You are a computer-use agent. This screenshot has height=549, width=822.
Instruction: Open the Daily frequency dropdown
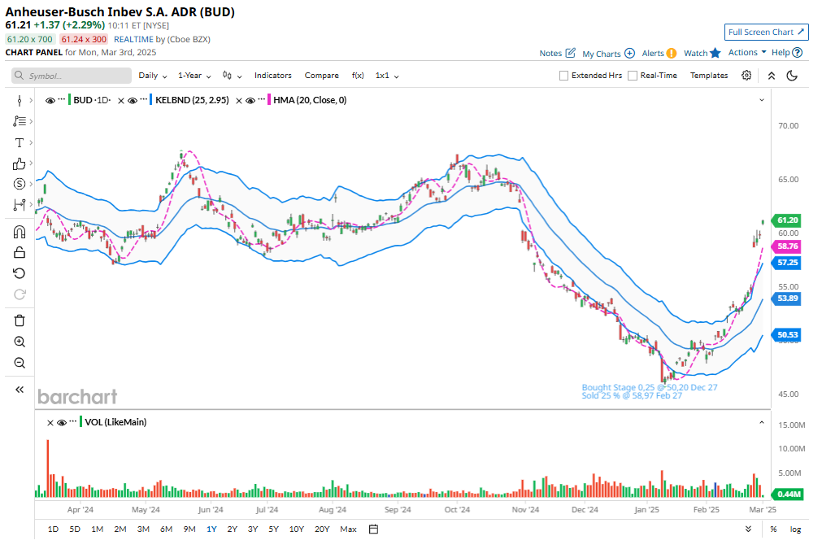153,76
